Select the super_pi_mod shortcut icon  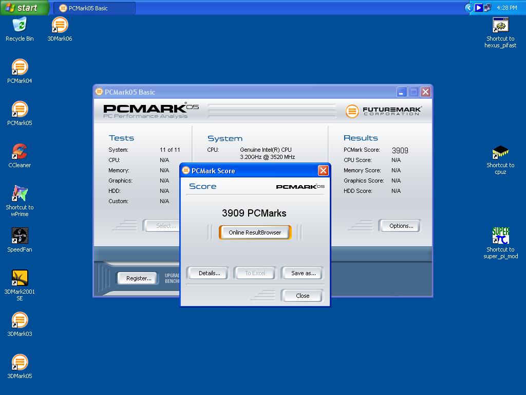500,236
